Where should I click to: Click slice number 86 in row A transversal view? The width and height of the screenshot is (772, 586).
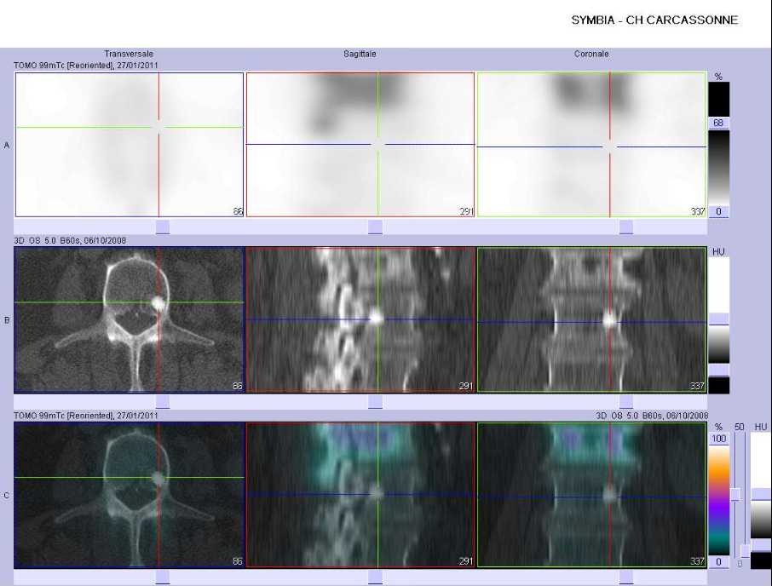(238, 211)
